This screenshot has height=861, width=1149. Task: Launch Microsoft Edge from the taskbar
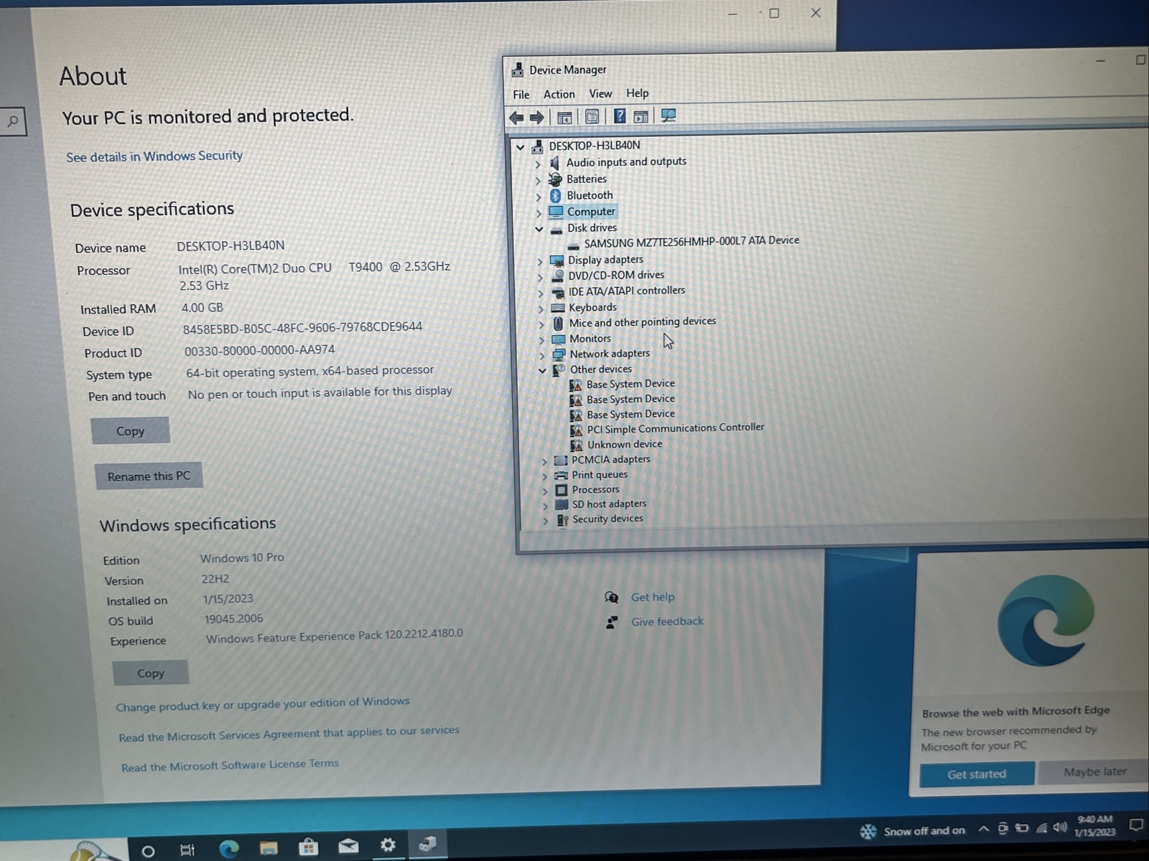[x=229, y=850]
